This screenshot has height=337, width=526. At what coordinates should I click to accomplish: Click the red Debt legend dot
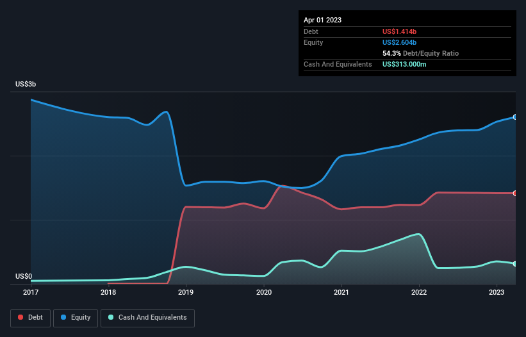click(21, 317)
